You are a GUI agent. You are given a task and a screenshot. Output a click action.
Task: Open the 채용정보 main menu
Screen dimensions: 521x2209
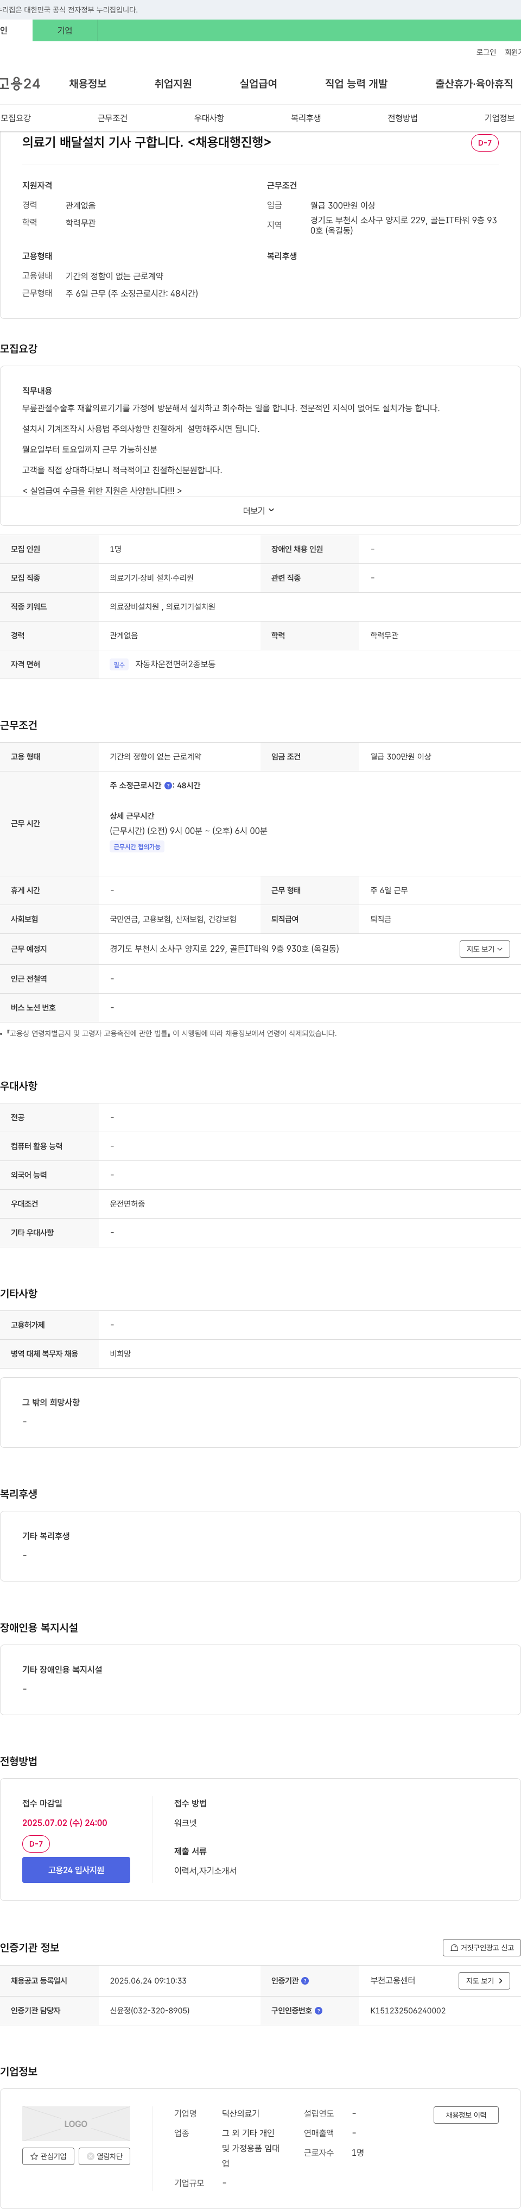(87, 83)
